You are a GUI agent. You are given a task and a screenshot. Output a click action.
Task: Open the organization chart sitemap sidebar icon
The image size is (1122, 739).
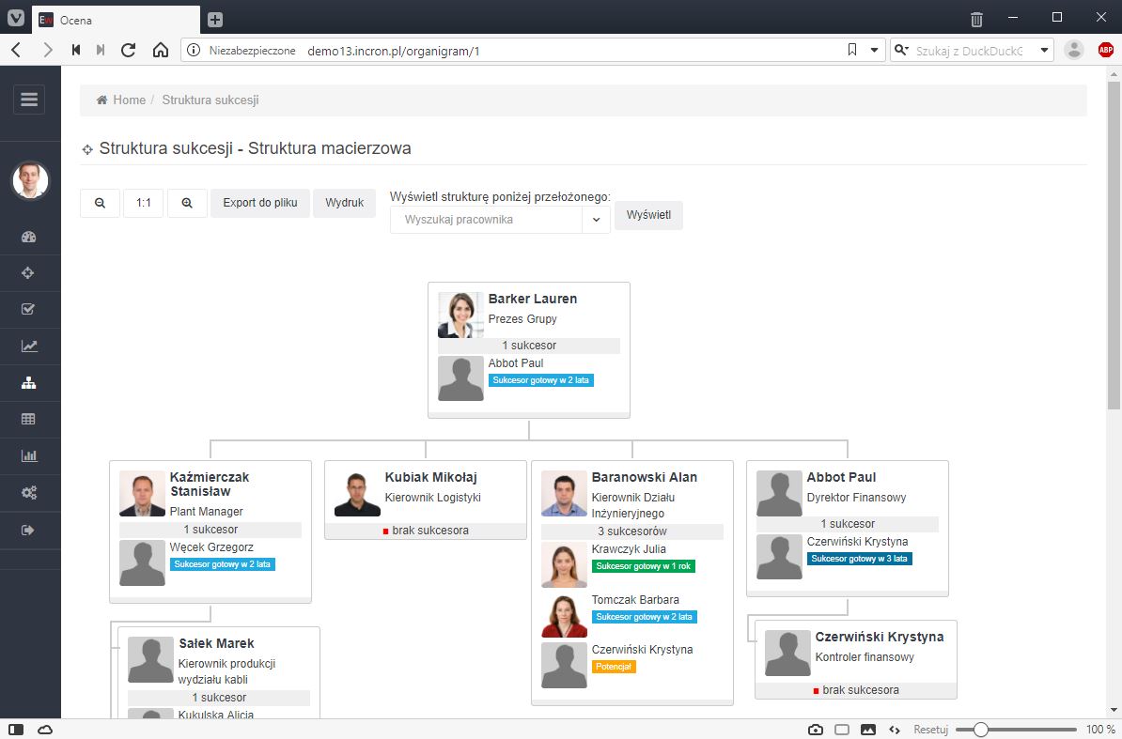(x=28, y=383)
